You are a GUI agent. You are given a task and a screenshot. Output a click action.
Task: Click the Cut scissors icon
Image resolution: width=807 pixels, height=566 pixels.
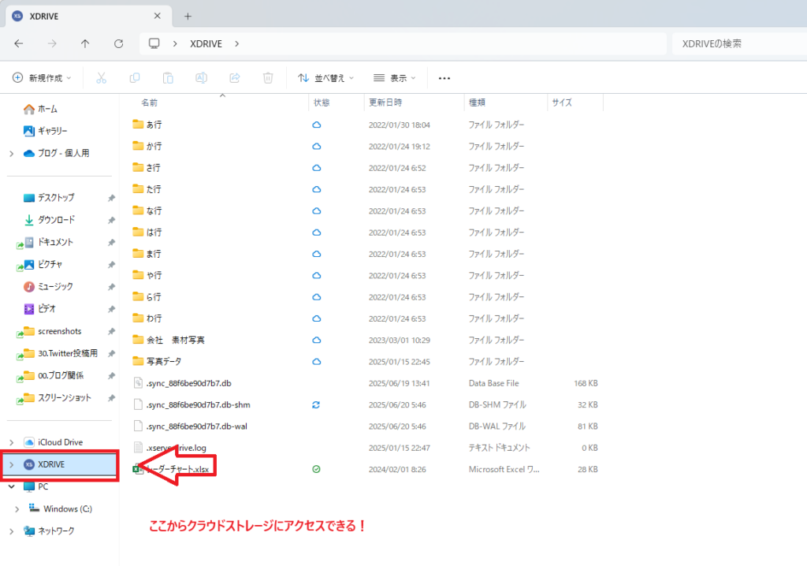point(101,78)
